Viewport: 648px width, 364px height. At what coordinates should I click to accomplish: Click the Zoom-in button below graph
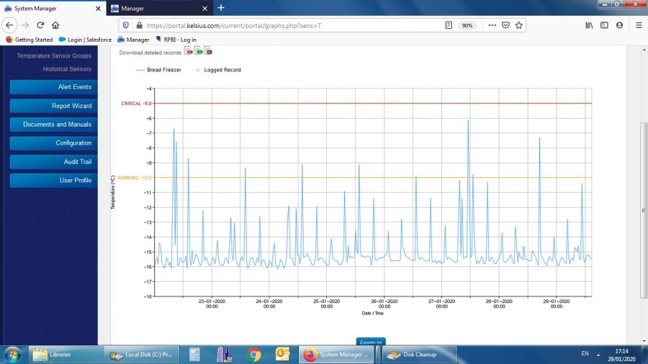(371, 342)
